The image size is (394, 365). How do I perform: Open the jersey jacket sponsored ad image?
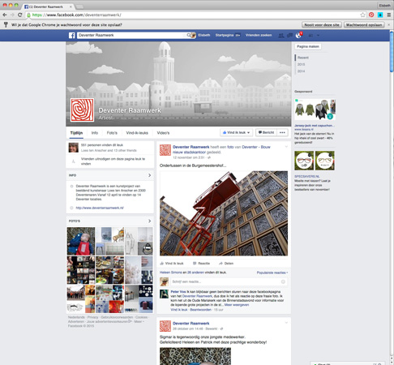[x=315, y=109]
